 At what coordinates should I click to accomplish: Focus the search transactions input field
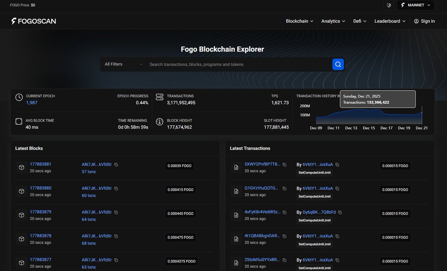click(238, 64)
